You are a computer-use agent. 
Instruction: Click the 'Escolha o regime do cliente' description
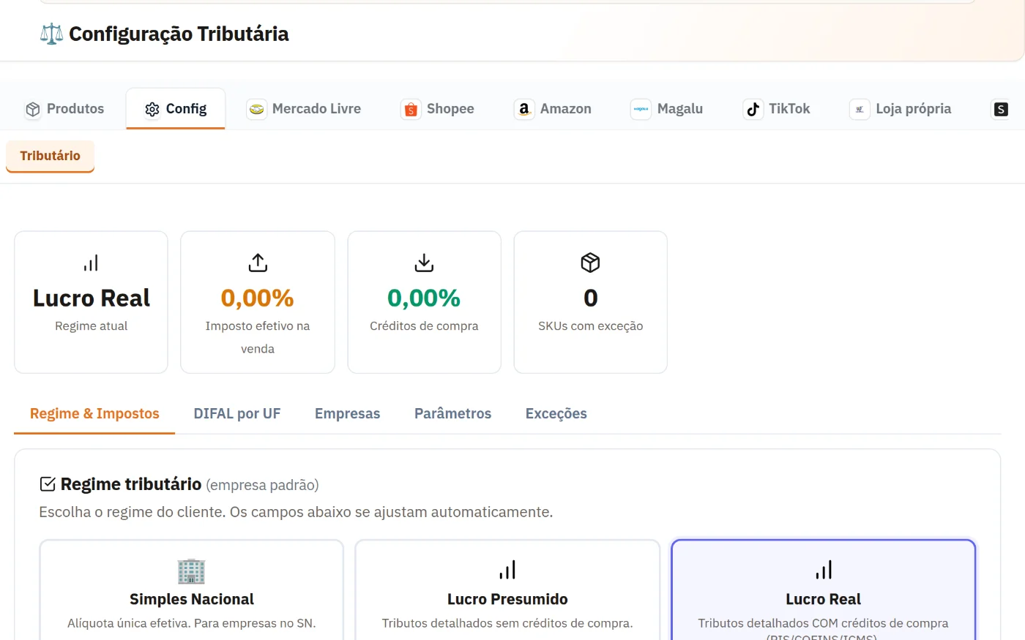tap(296, 512)
